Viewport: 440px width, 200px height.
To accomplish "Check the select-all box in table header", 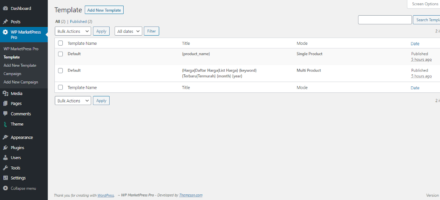I will tap(60, 43).
